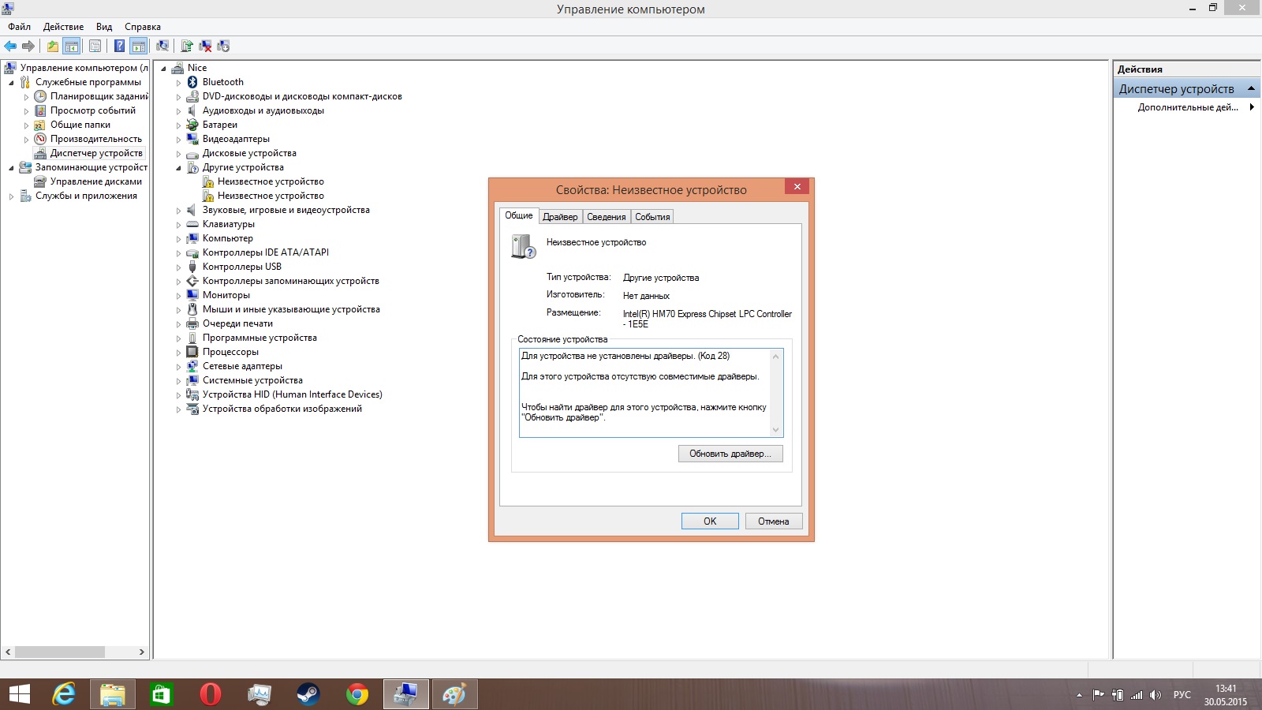The image size is (1262, 710).
Task: Collapse the Другие устройства category
Action: (178, 168)
